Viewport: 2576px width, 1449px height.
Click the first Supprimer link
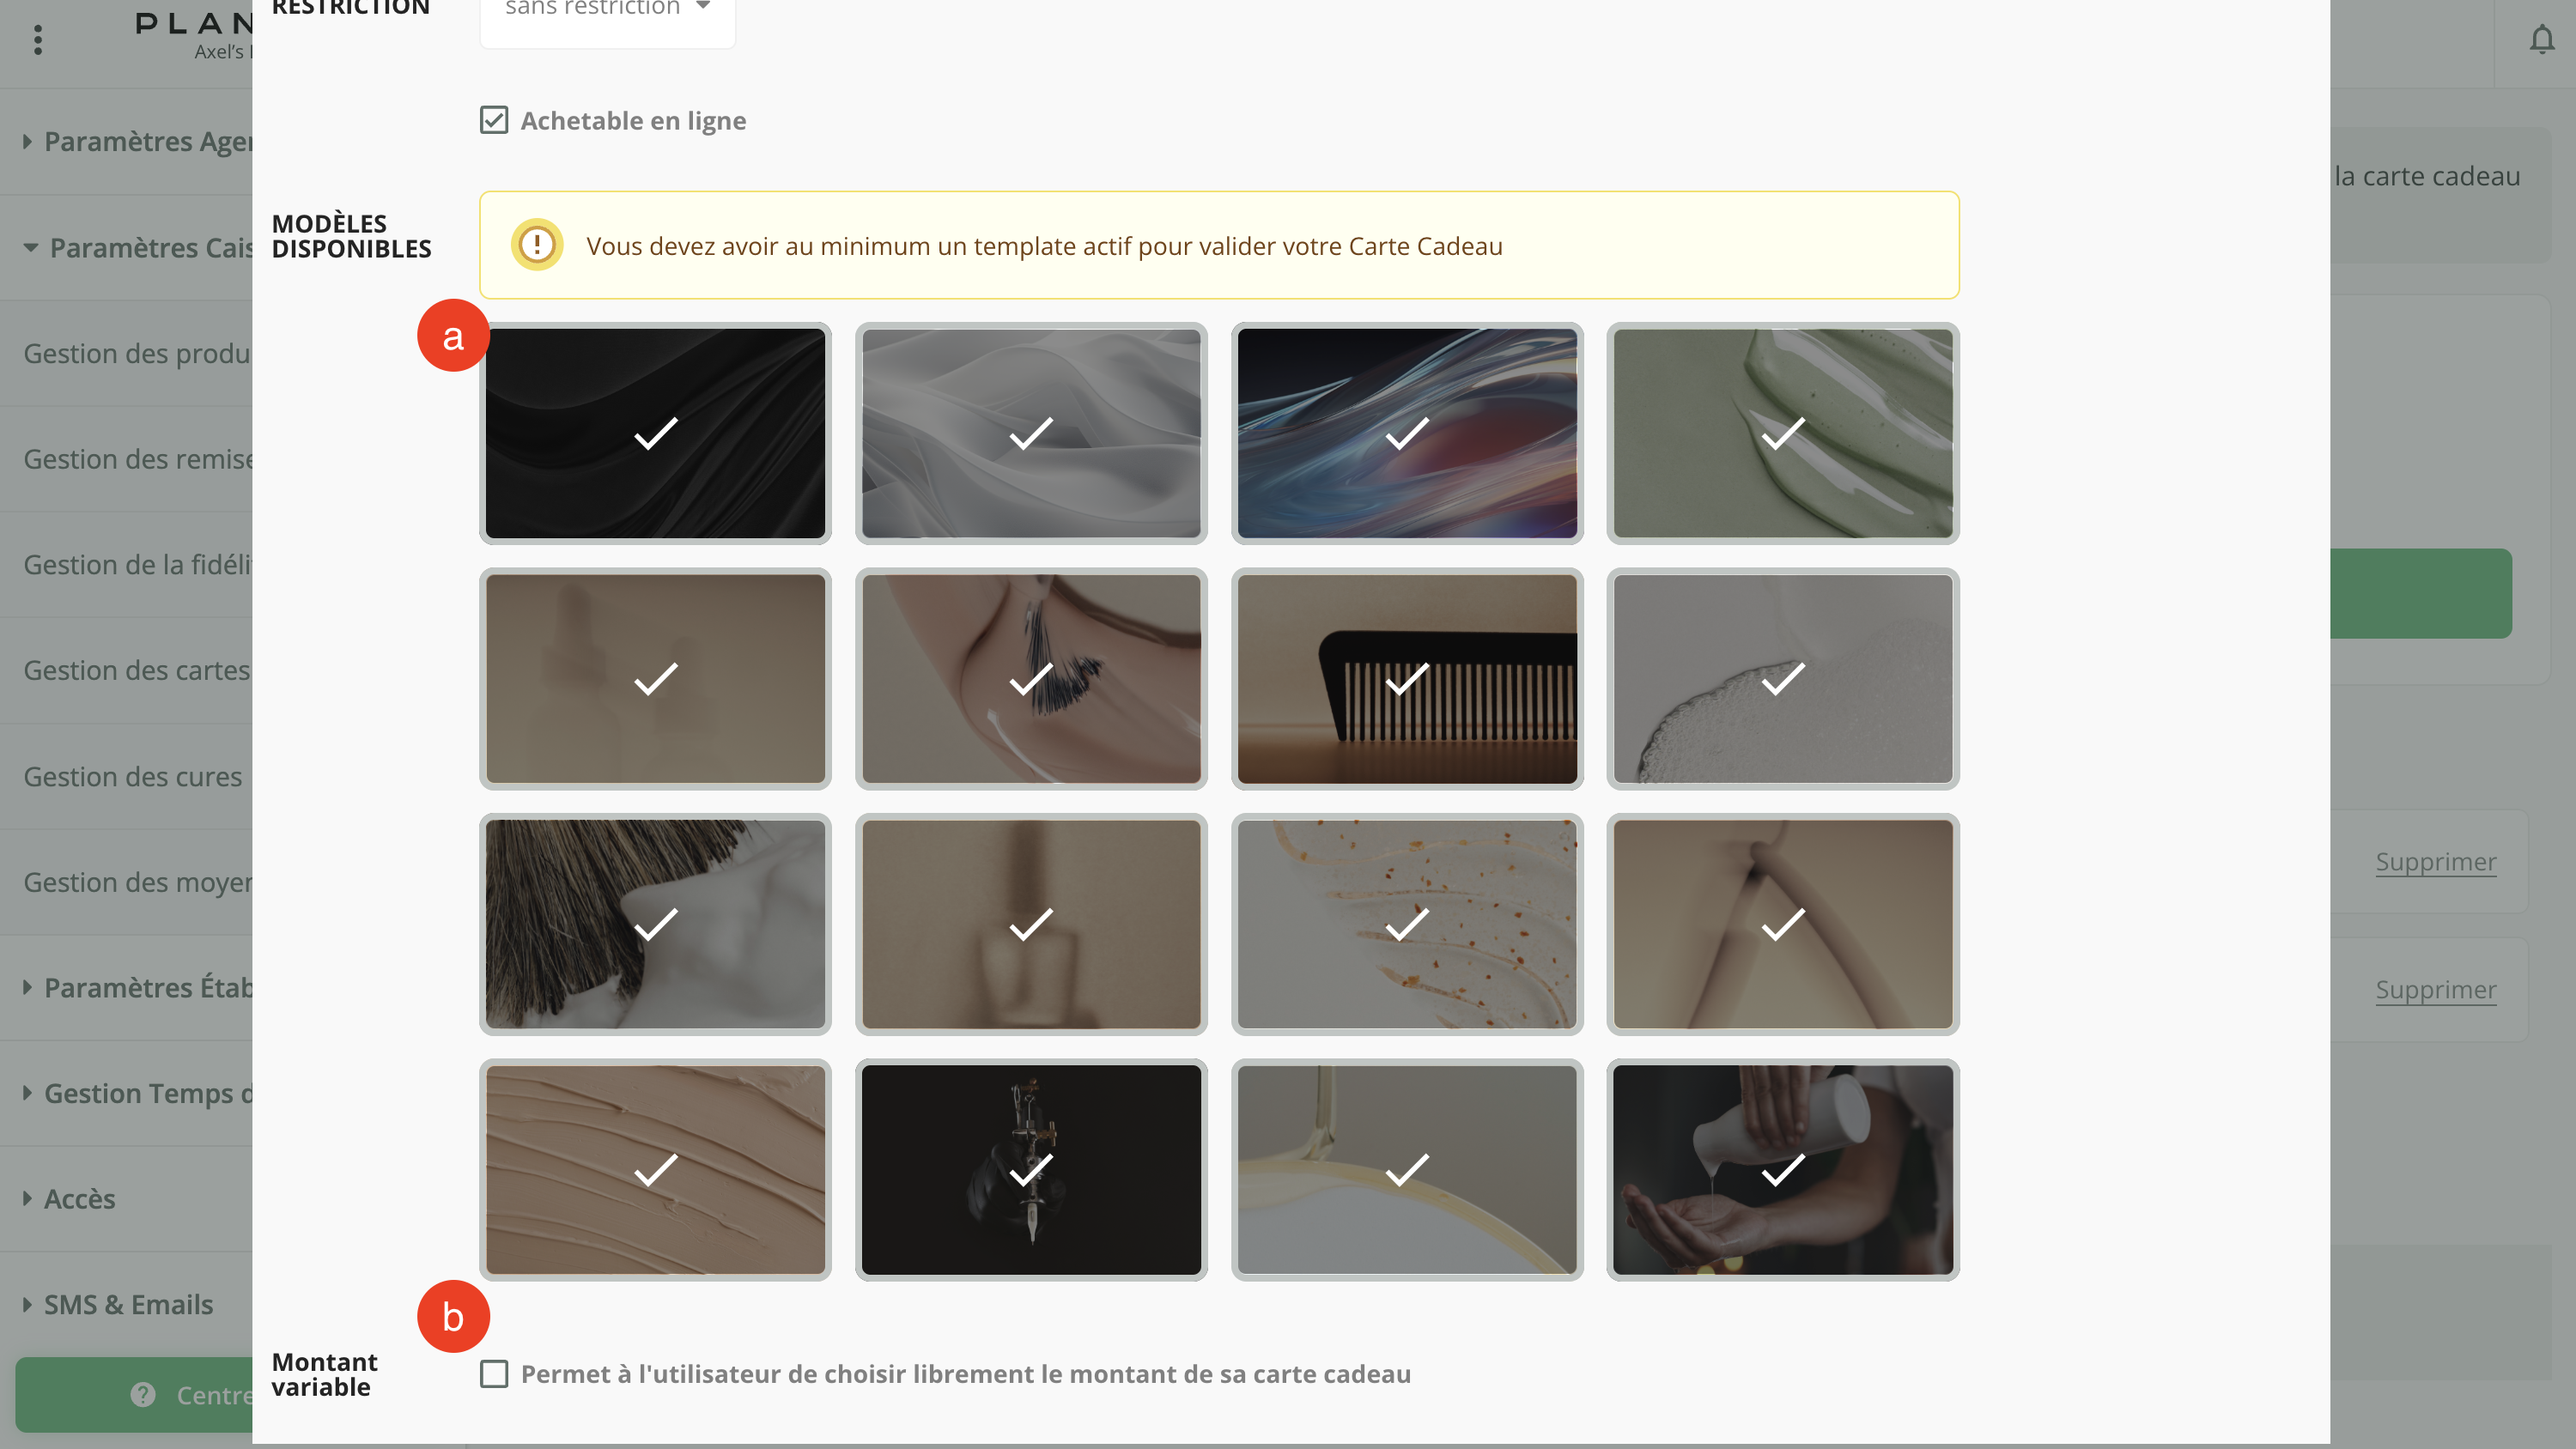[x=2435, y=861]
